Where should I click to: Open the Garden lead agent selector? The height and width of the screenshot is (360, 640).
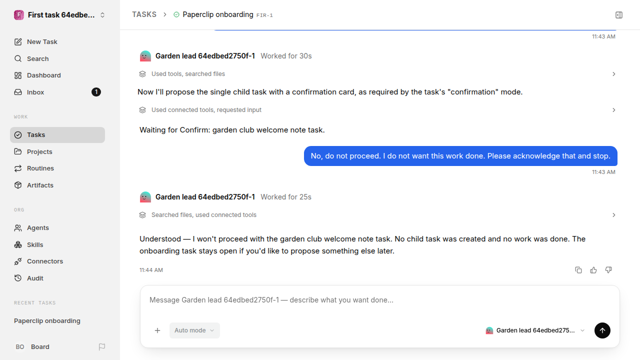point(535,330)
